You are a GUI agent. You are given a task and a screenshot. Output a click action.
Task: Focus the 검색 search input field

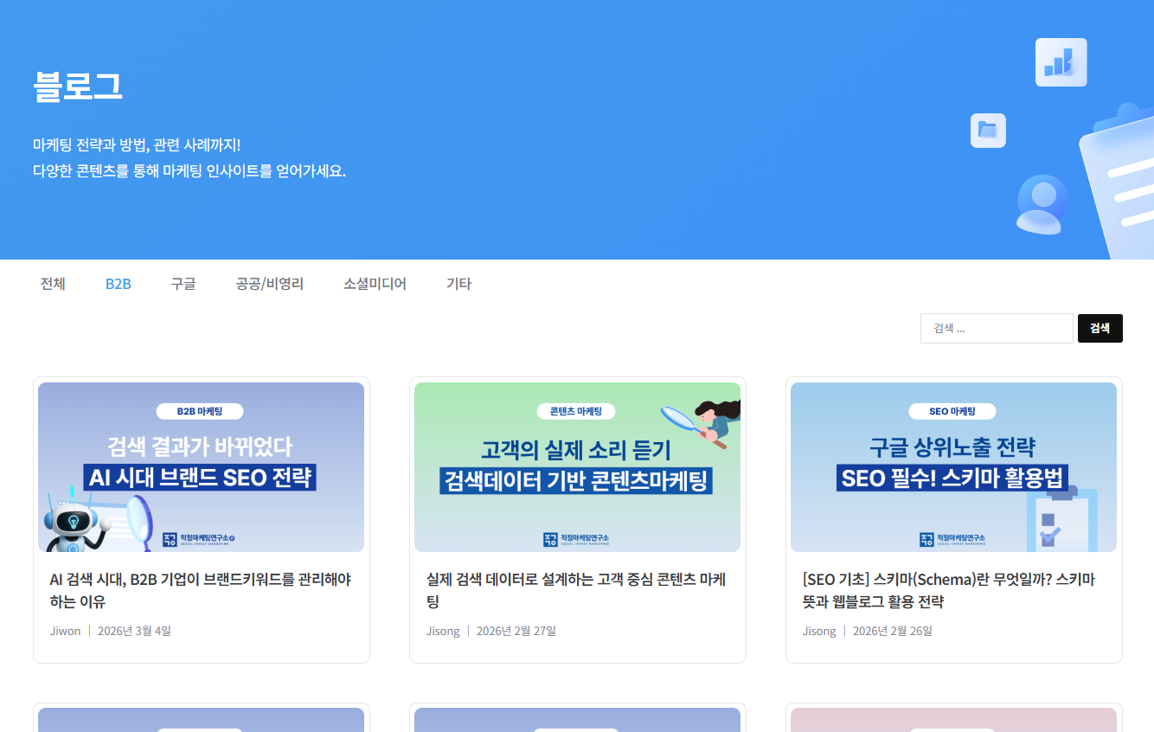pos(997,328)
